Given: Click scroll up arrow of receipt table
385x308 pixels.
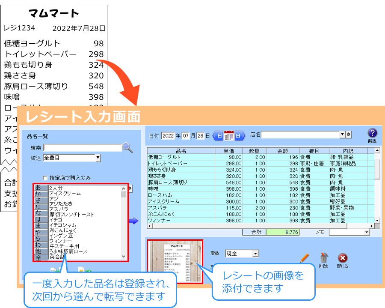Looking at the screenshot, I should (377, 150).
